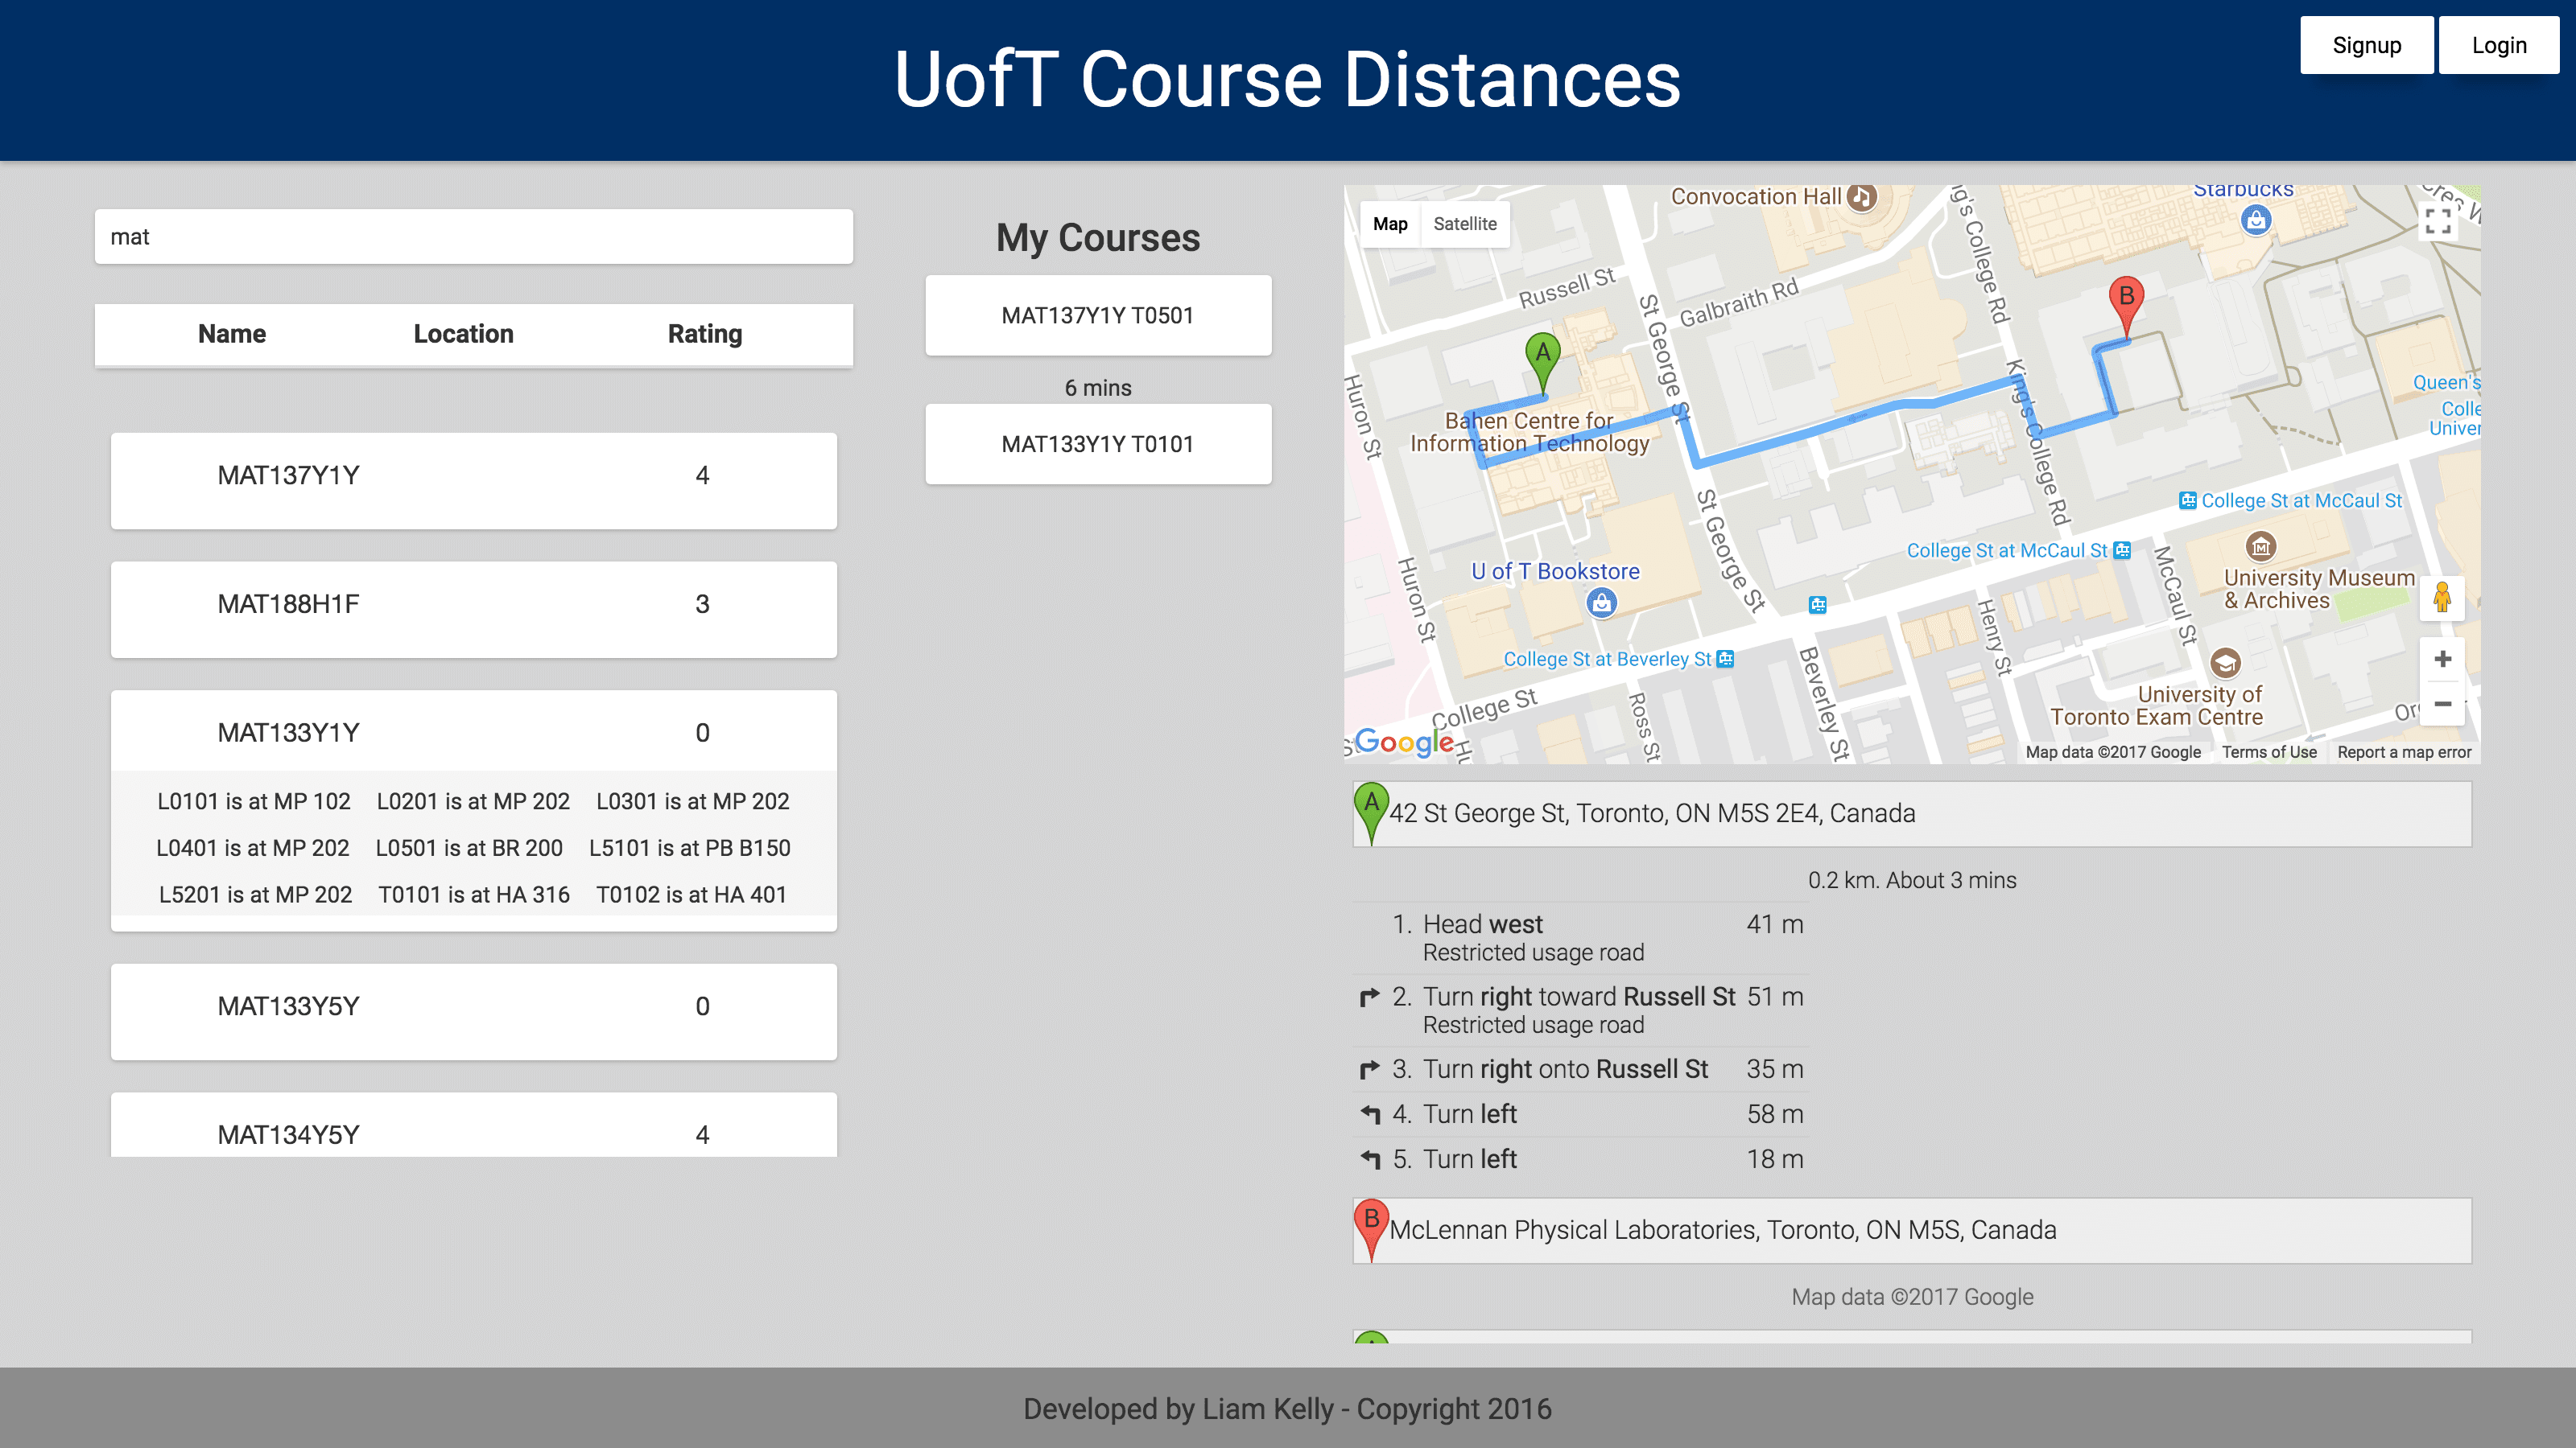
Task: Select section L0201 at MP 202
Action: [473, 801]
